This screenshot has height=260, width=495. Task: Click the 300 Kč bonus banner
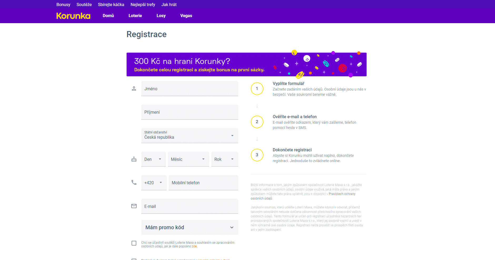pyautogui.click(x=247, y=64)
